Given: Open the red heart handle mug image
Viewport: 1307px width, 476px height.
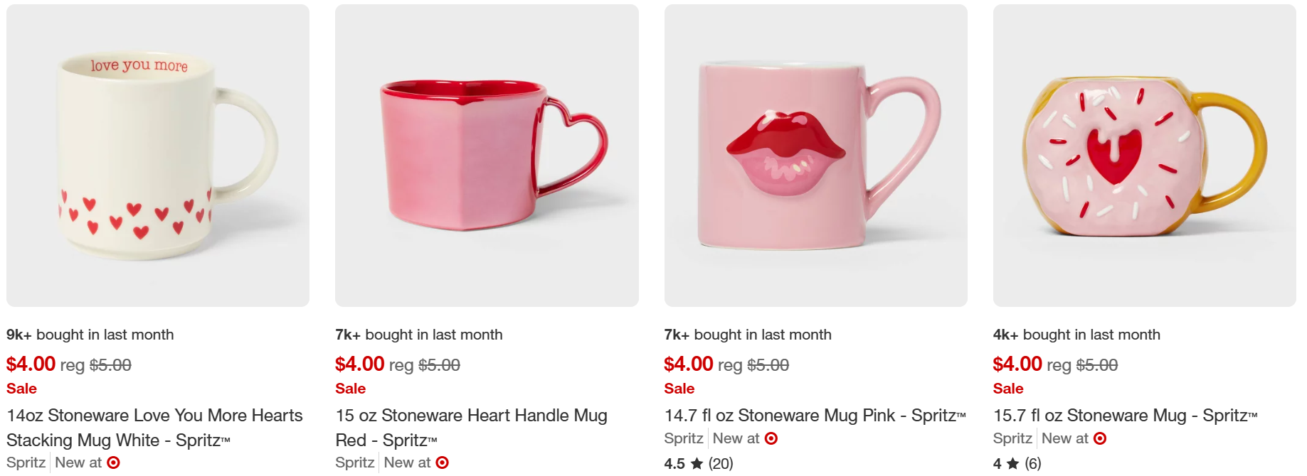Looking at the screenshot, I should (x=487, y=156).
